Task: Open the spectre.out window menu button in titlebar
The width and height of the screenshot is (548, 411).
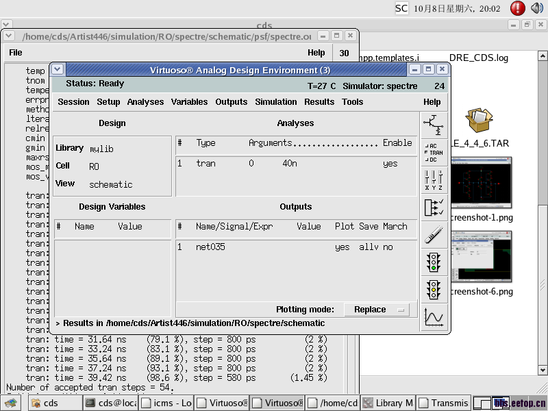Action: pos(9,36)
